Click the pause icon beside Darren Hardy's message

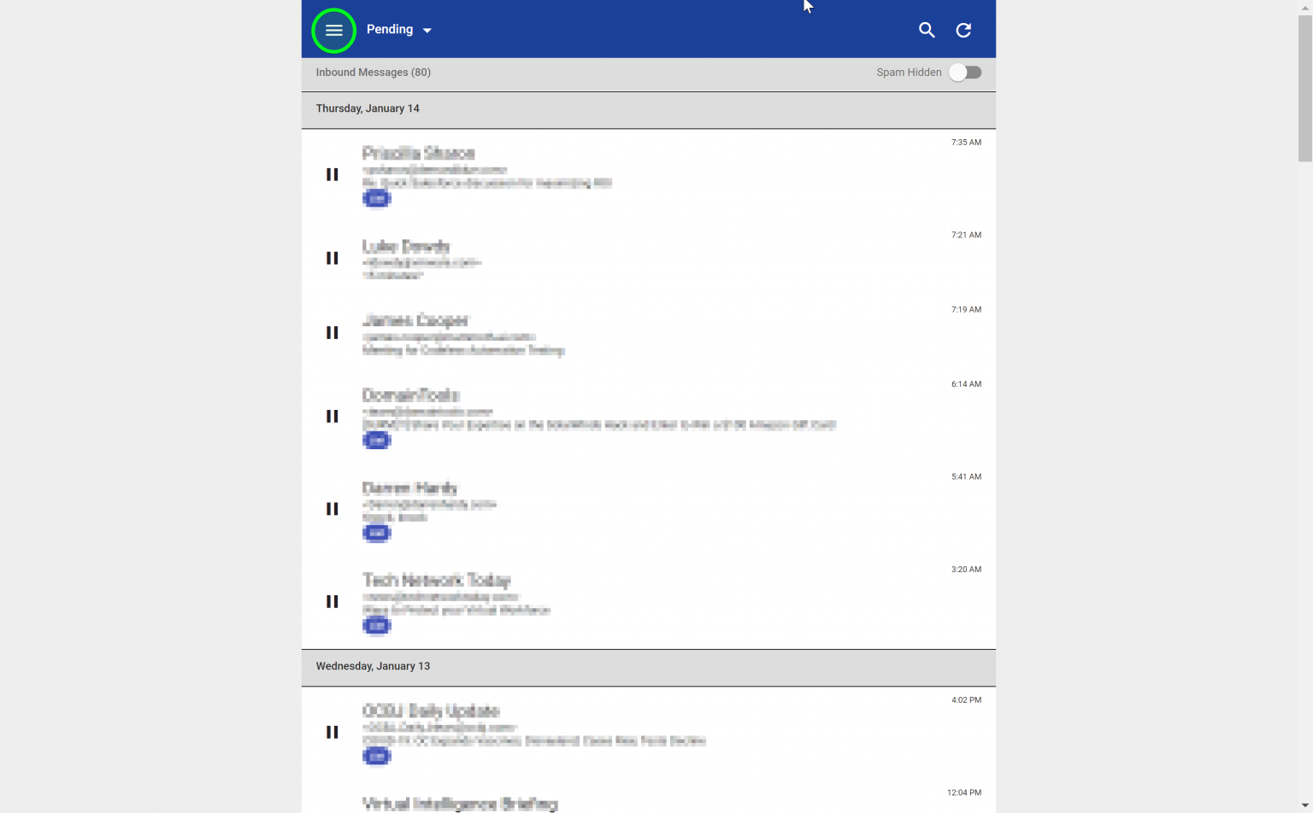(x=332, y=509)
